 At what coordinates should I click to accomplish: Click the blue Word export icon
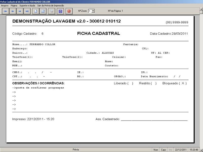(60, 11)
